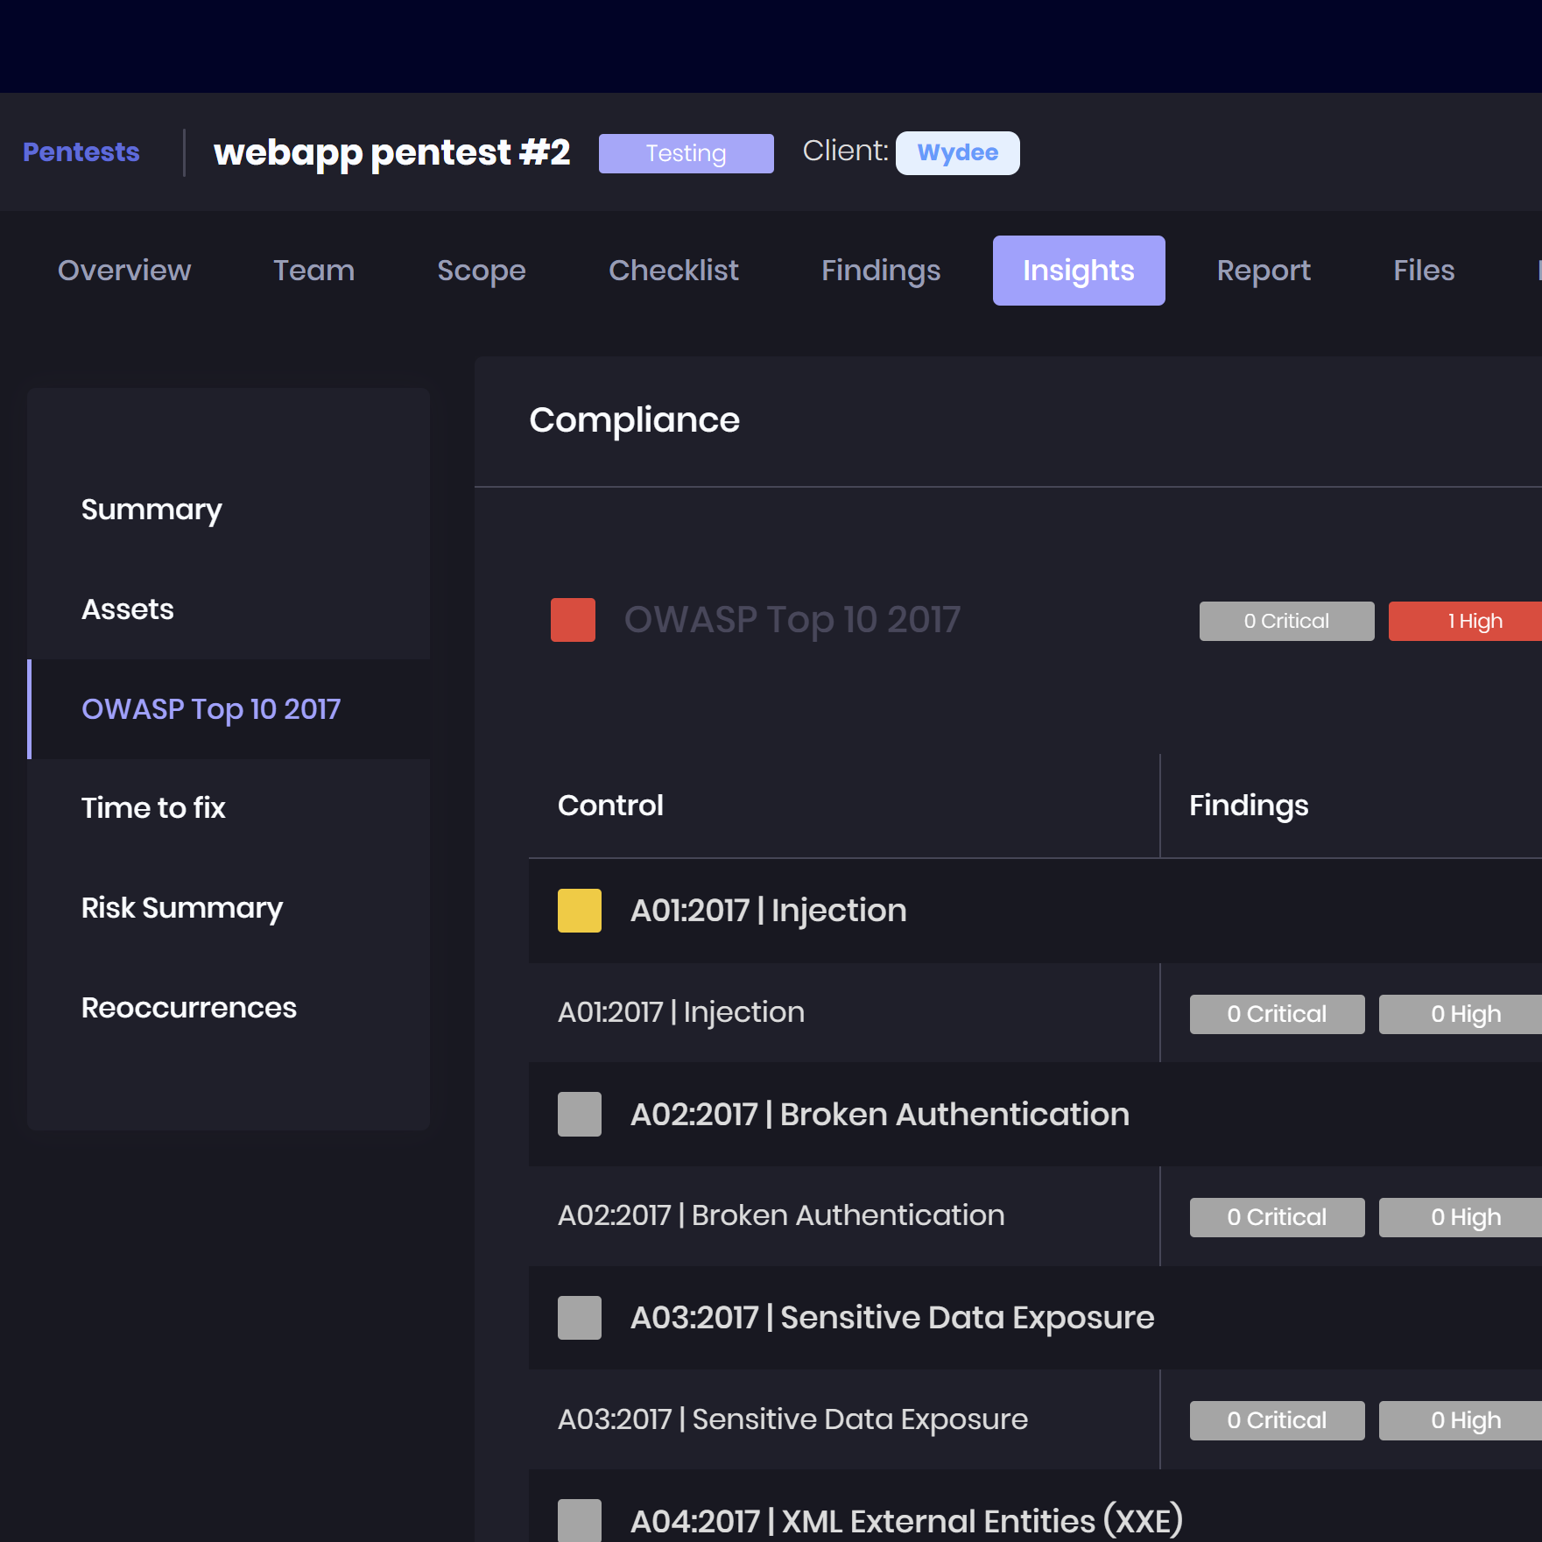1542x1542 pixels.
Task: Click 0 Critical badge in Broken Authentication row
Action: click(1277, 1217)
